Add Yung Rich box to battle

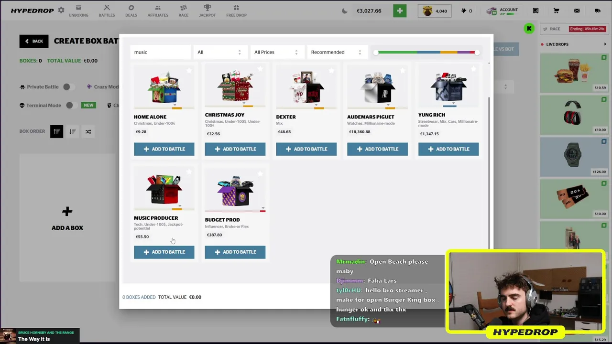coord(448,149)
